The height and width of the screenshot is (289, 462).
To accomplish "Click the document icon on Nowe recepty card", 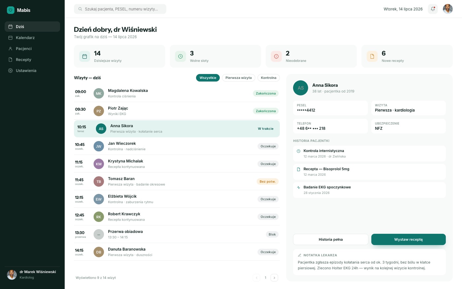I will [372, 56].
